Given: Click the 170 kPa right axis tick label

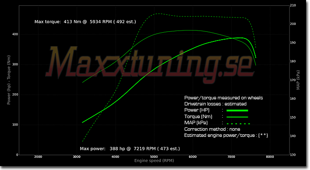Looking at the screenshot, I should tap(293, 80).
